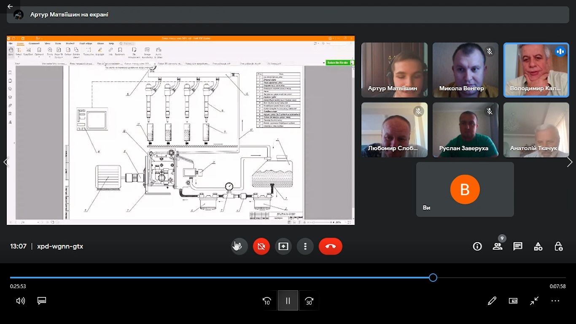This screenshot has height=324, width=576.
Task: Open the activities shapes icon
Action: 538,246
